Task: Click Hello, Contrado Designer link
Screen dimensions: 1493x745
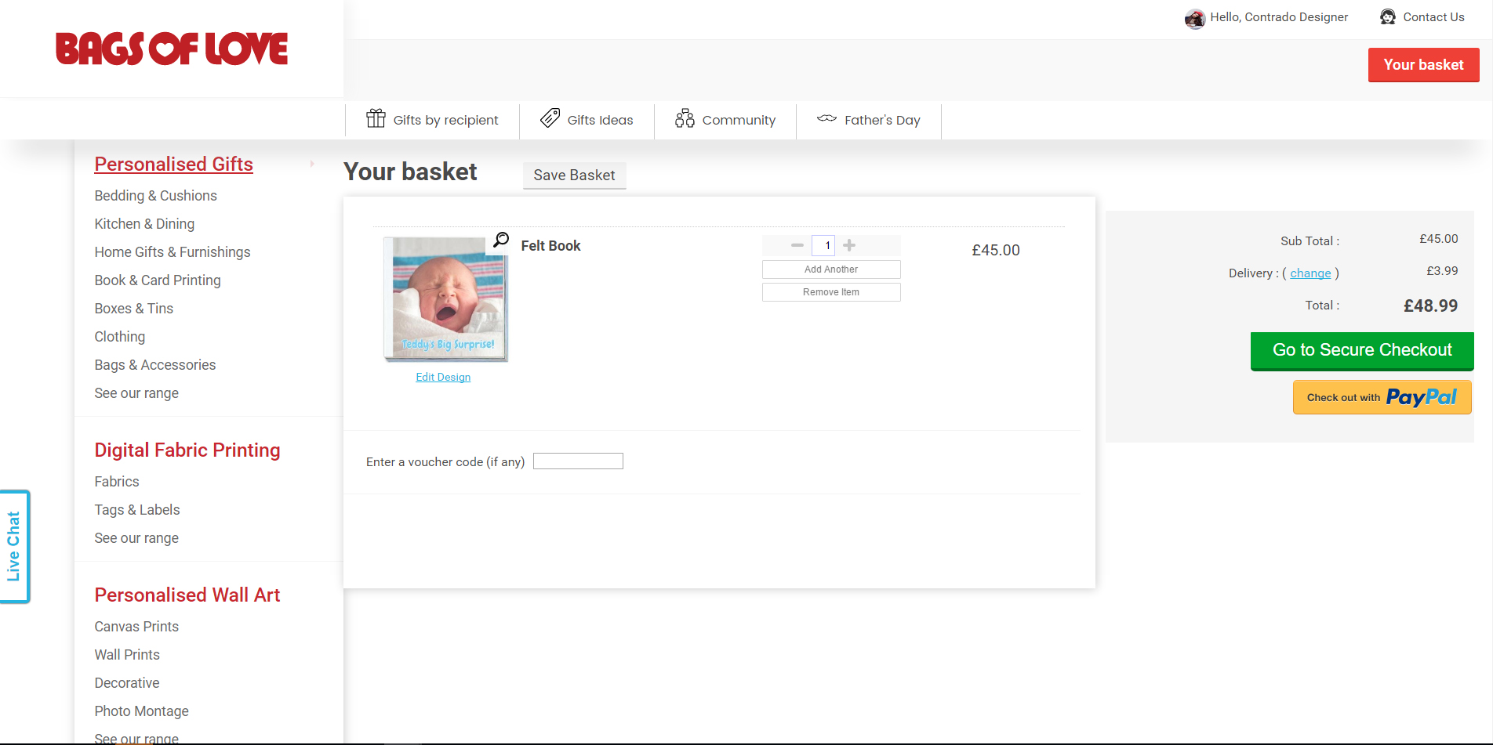Action: click(x=1279, y=17)
